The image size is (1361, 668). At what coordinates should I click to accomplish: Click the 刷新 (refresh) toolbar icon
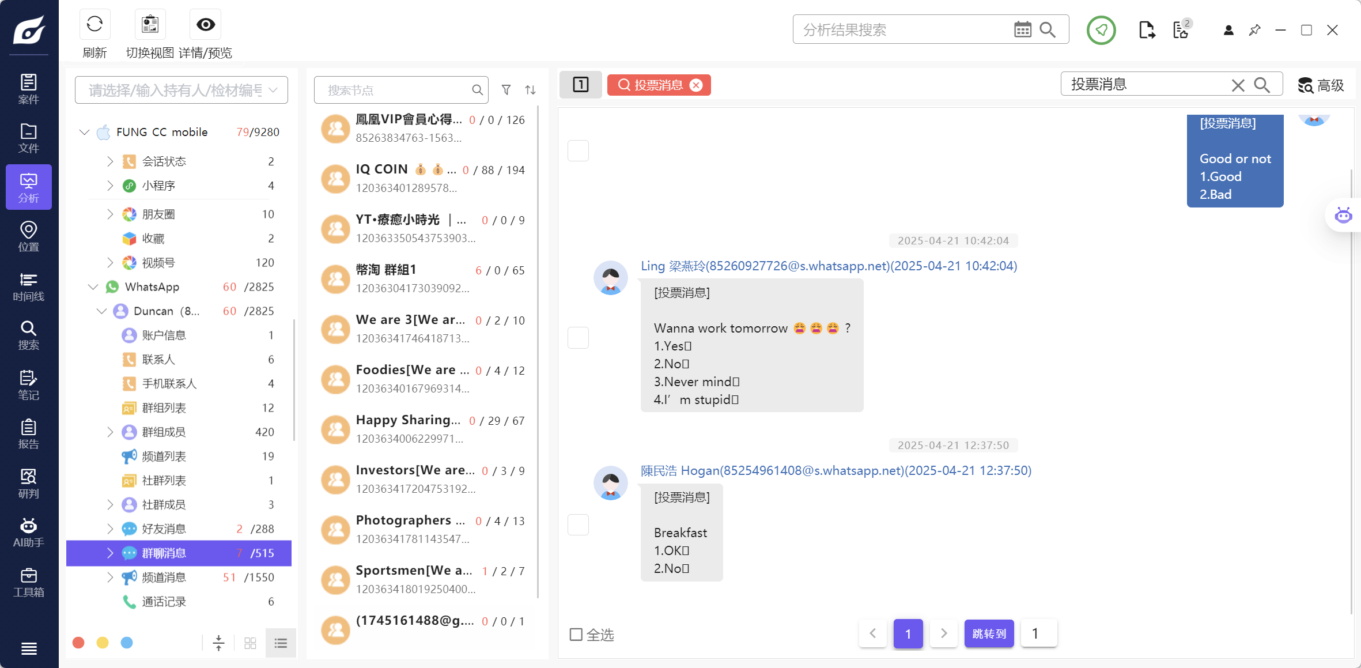coord(94,24)
